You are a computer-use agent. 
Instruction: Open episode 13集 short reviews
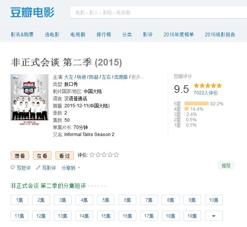point(63,216)
